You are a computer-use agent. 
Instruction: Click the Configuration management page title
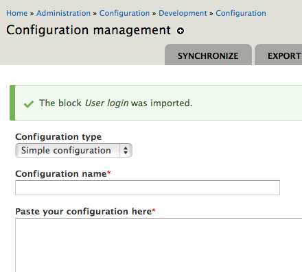point(89,30)
